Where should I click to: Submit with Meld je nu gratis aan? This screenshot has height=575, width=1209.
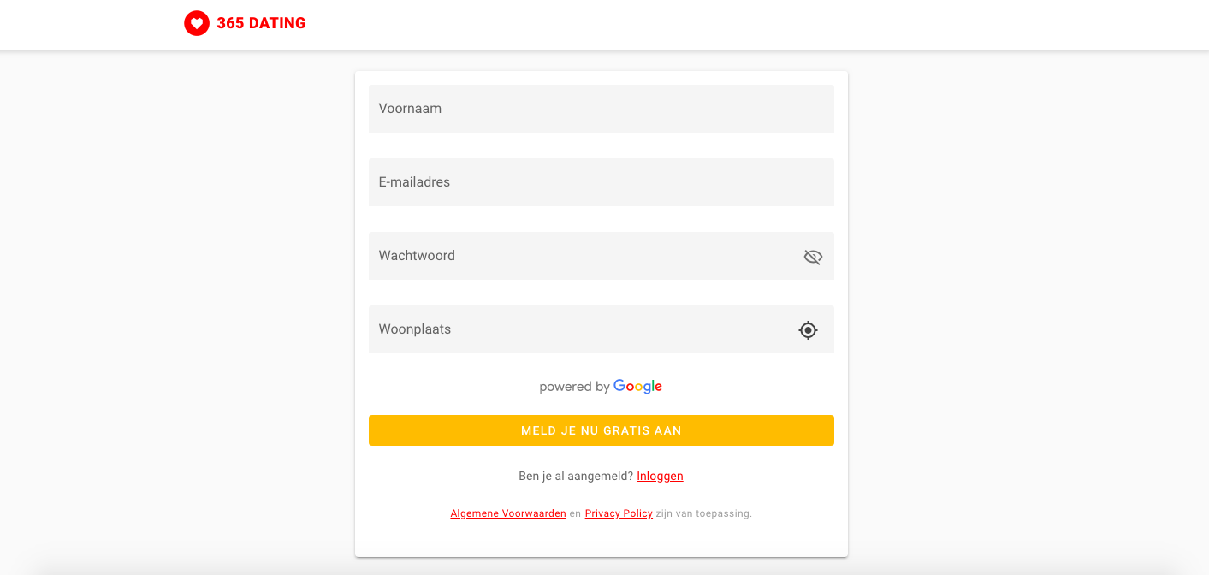pyautogui.click(x=602, y=430)
